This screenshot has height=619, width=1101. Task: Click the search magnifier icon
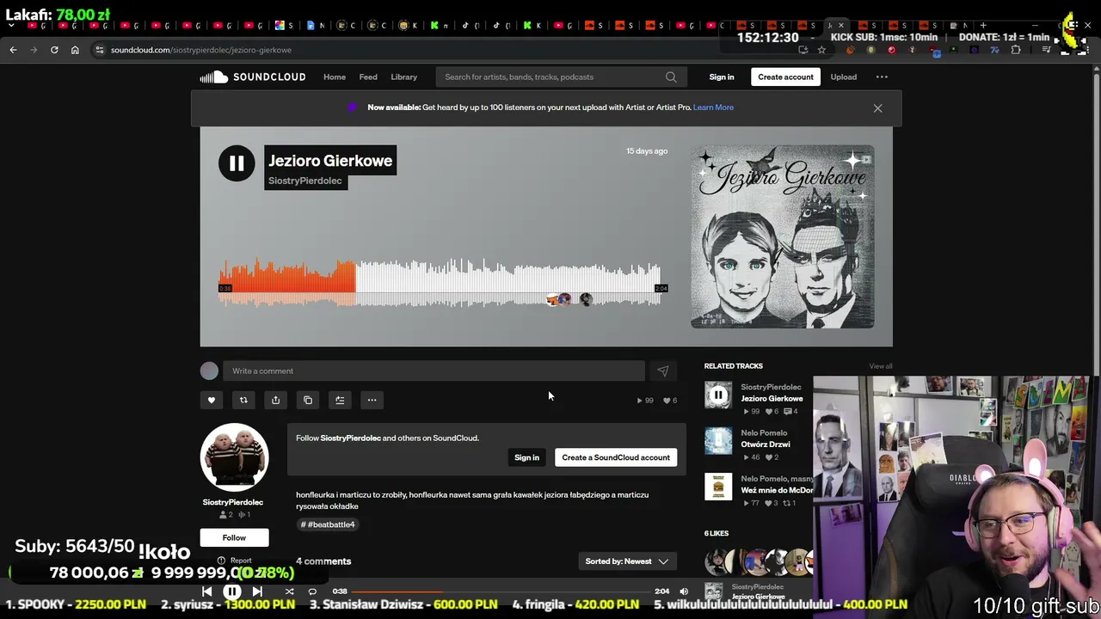point(671,77)
